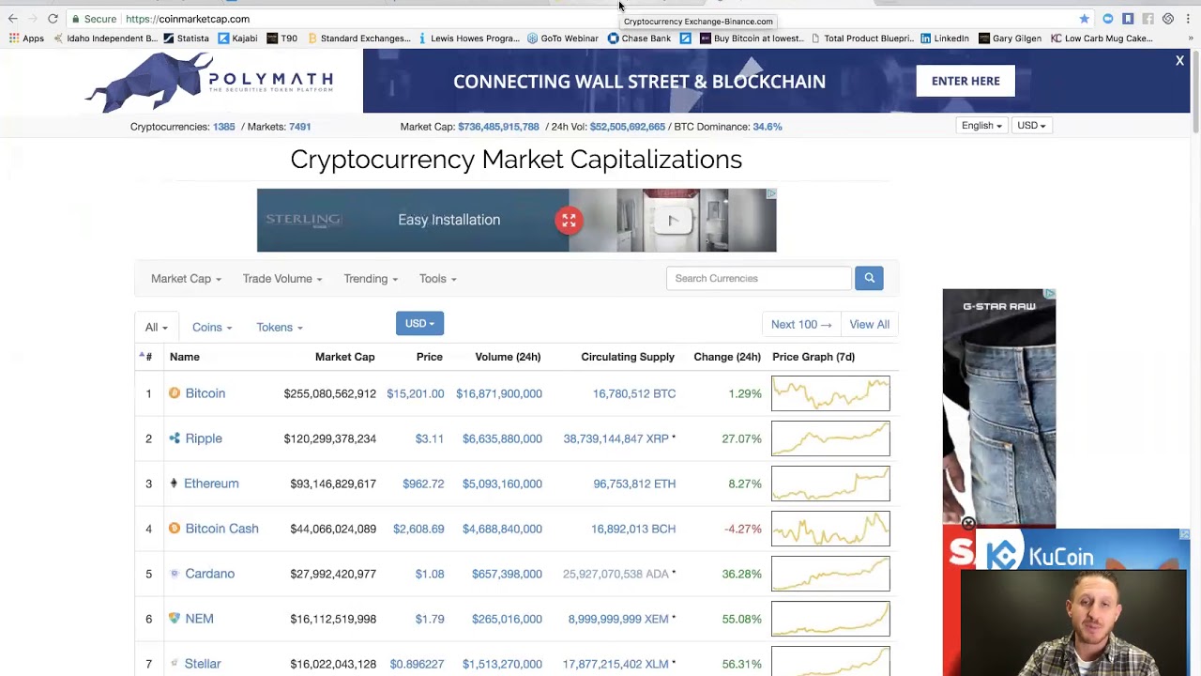
Task: Open the Cardano coin page link
Action: pos(209,574)
